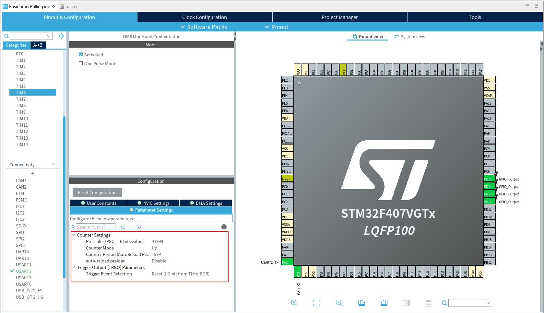The width and height of the screenshot is (544, 313).
Task: Uncheck the Activated checkbox
Action: pos(81,54)
